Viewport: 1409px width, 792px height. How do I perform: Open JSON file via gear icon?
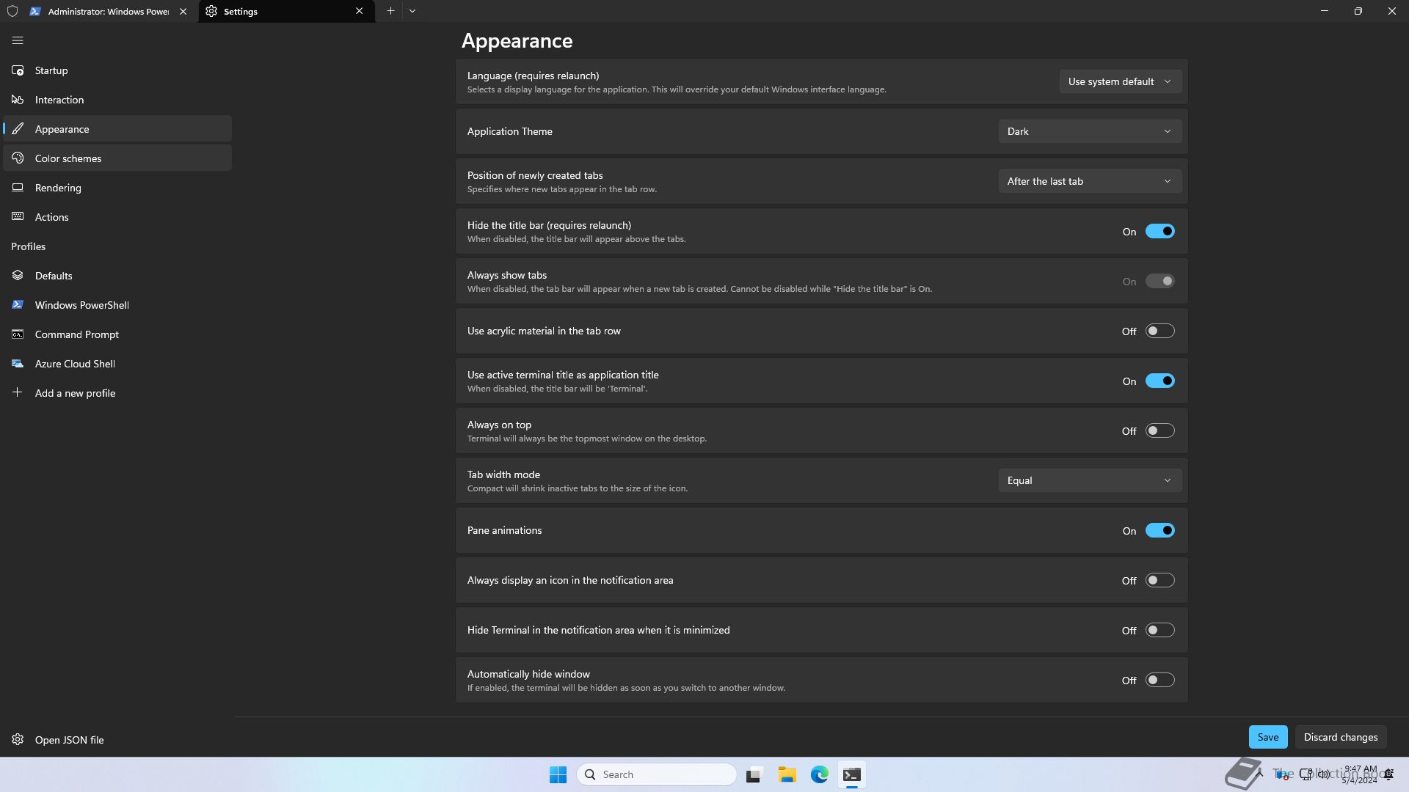tap(18, 740)
